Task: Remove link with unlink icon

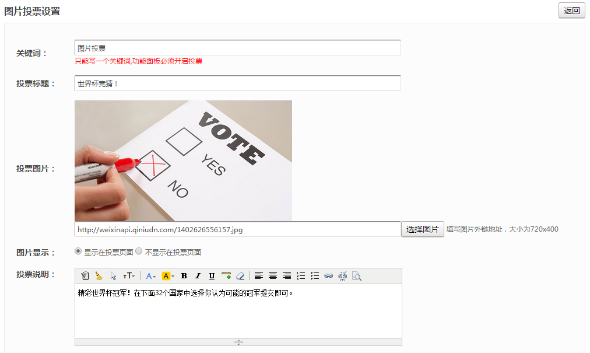Action: [x=343, y=276]
